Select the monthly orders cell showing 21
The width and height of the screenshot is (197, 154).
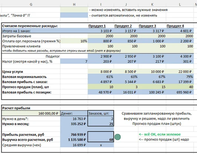coord(101,124)
